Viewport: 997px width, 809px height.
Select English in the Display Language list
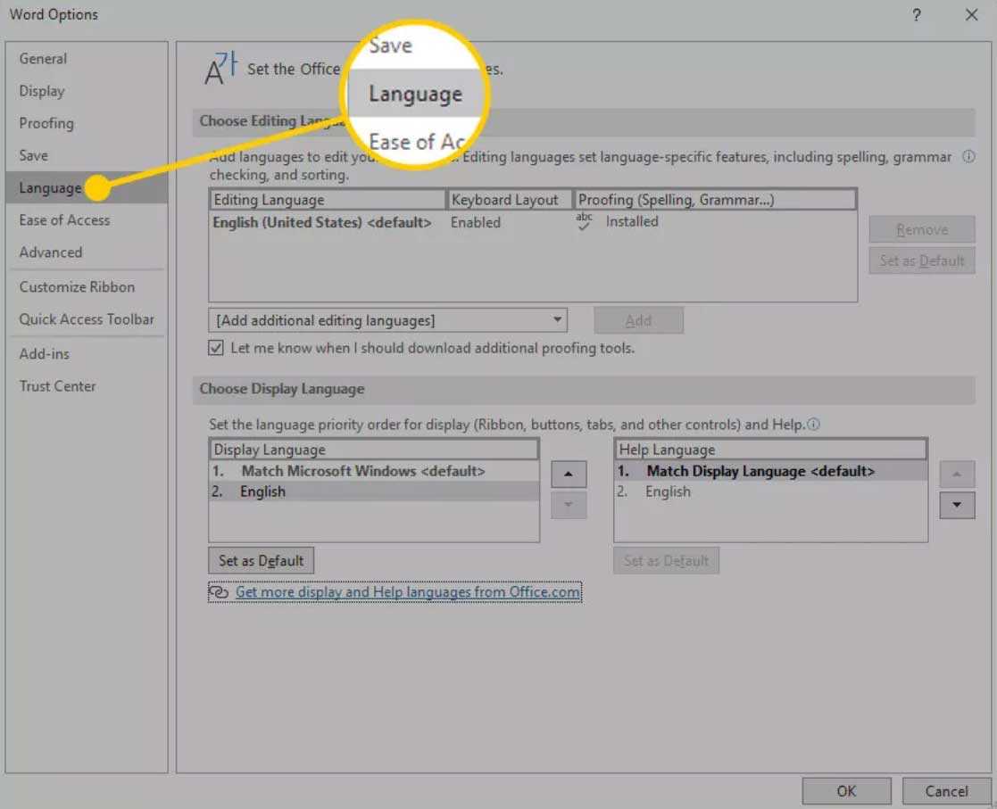tap(263, 491)
